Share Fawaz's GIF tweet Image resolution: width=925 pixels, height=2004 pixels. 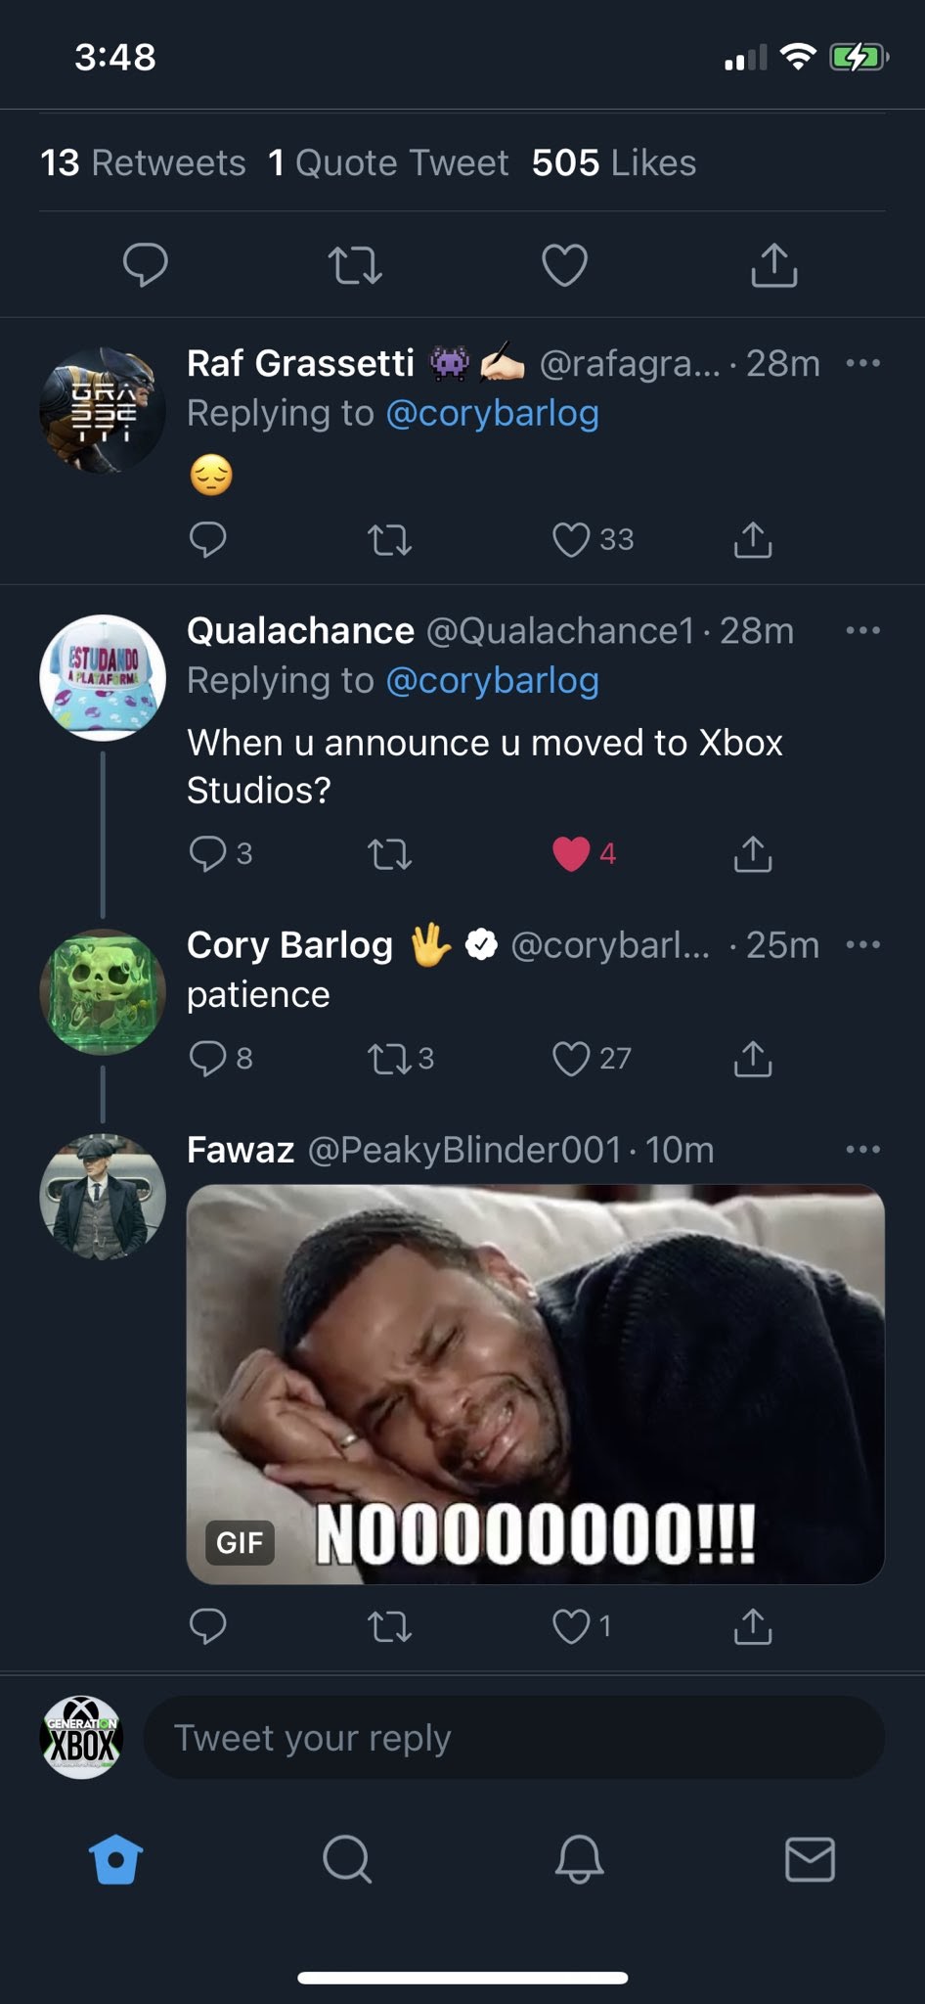click(752, 1625)
